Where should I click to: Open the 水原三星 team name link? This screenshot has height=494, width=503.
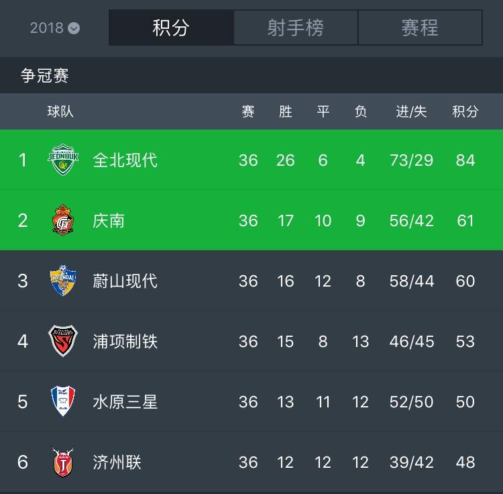[x=125, y=401]
